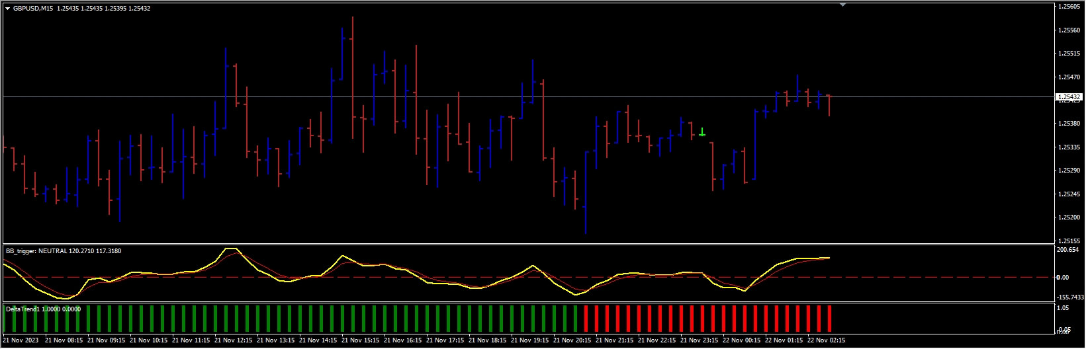
Task: Click the 1.25515 price axis value
Action: (x=1069, y=54)
